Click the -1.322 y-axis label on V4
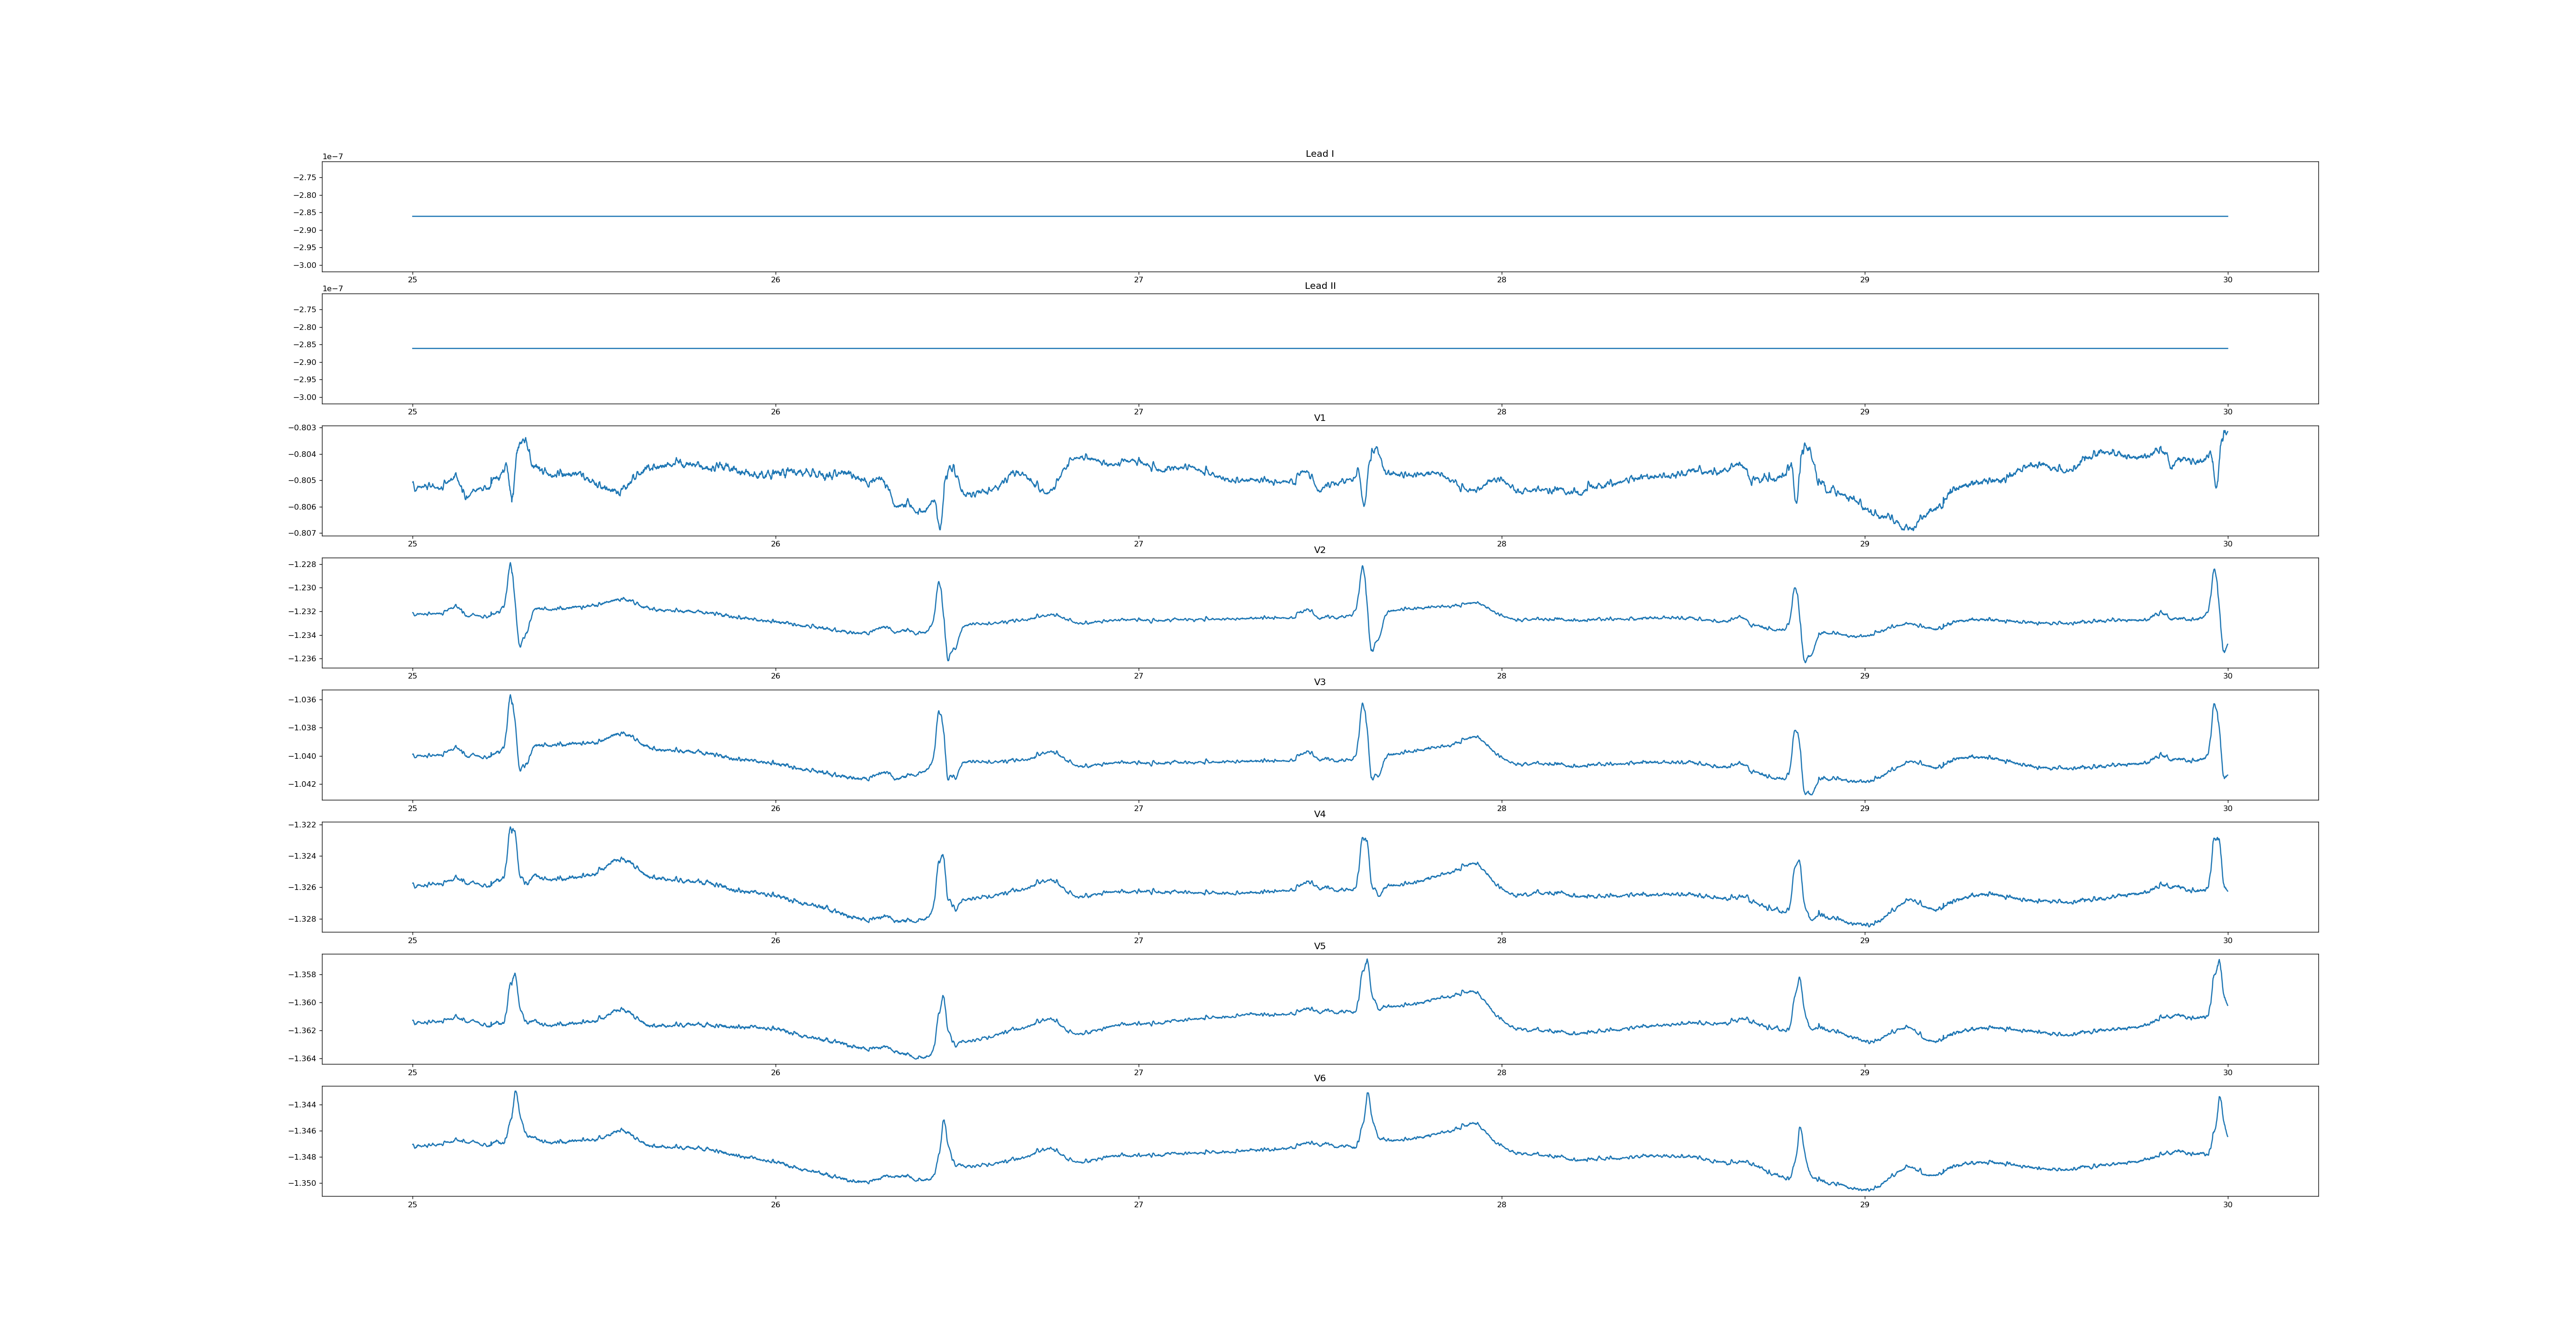 click(x=303, y=825)
